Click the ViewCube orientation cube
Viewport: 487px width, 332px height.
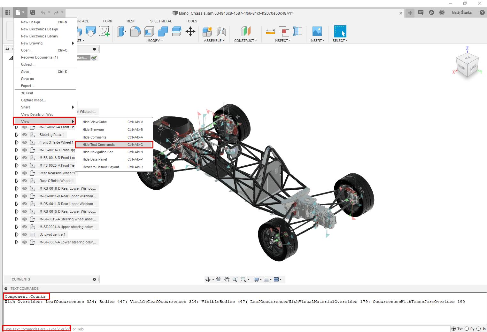click(x=467, y=66)
